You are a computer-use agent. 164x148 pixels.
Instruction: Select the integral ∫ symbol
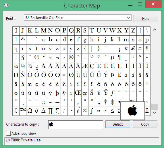[92, 111]
